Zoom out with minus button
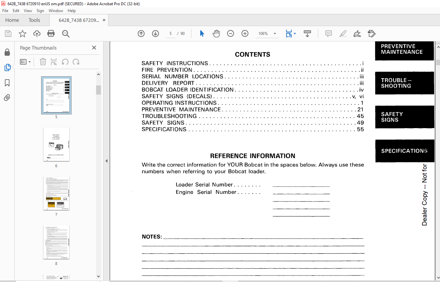 coord(231,34)
